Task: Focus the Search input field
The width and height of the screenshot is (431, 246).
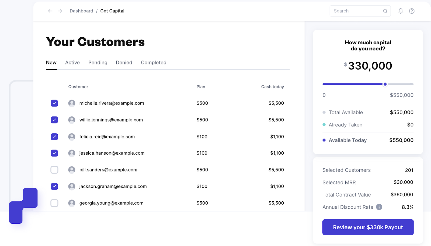Action: point(356,11)
